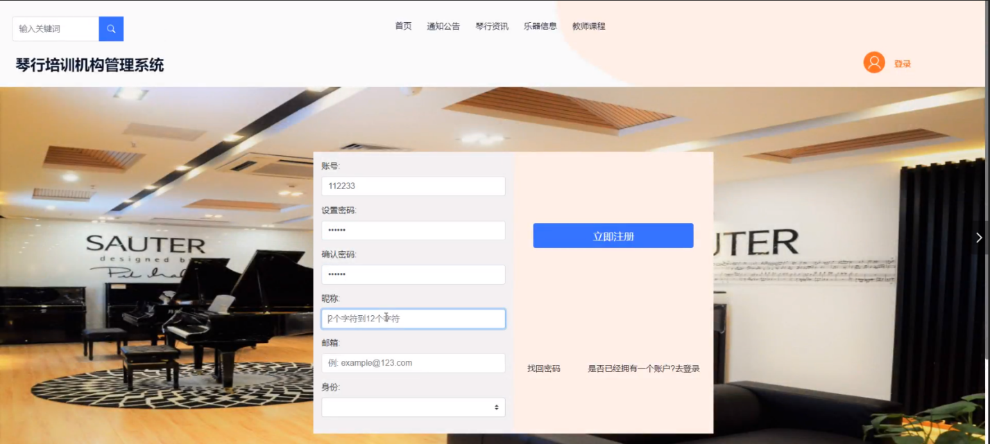Click the 昵称 label text
This screenshot has height=444, width=990.
(x=331, y=299)
